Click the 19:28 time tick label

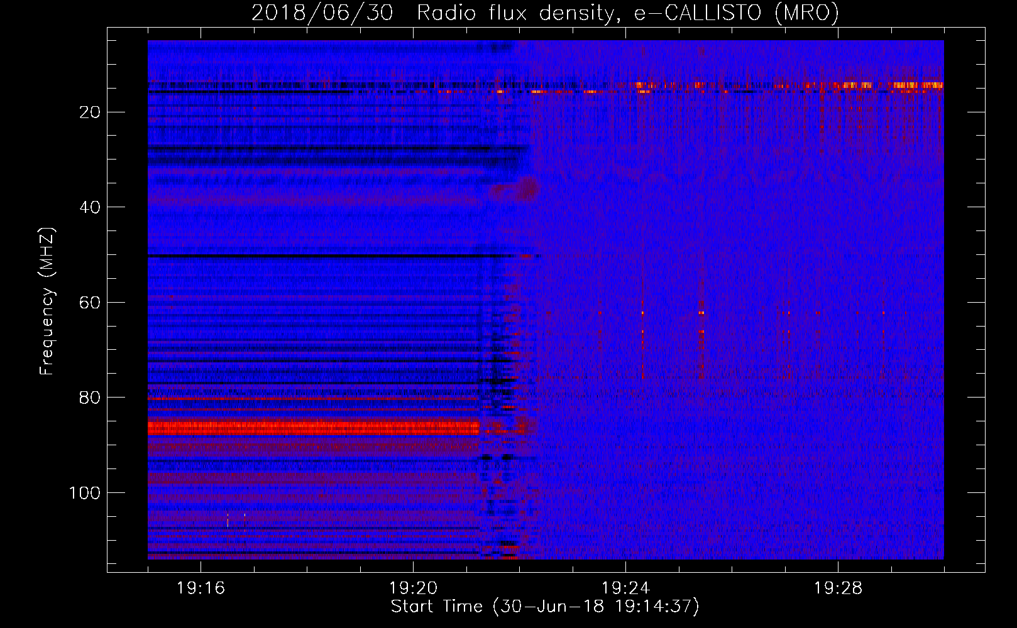838,588
